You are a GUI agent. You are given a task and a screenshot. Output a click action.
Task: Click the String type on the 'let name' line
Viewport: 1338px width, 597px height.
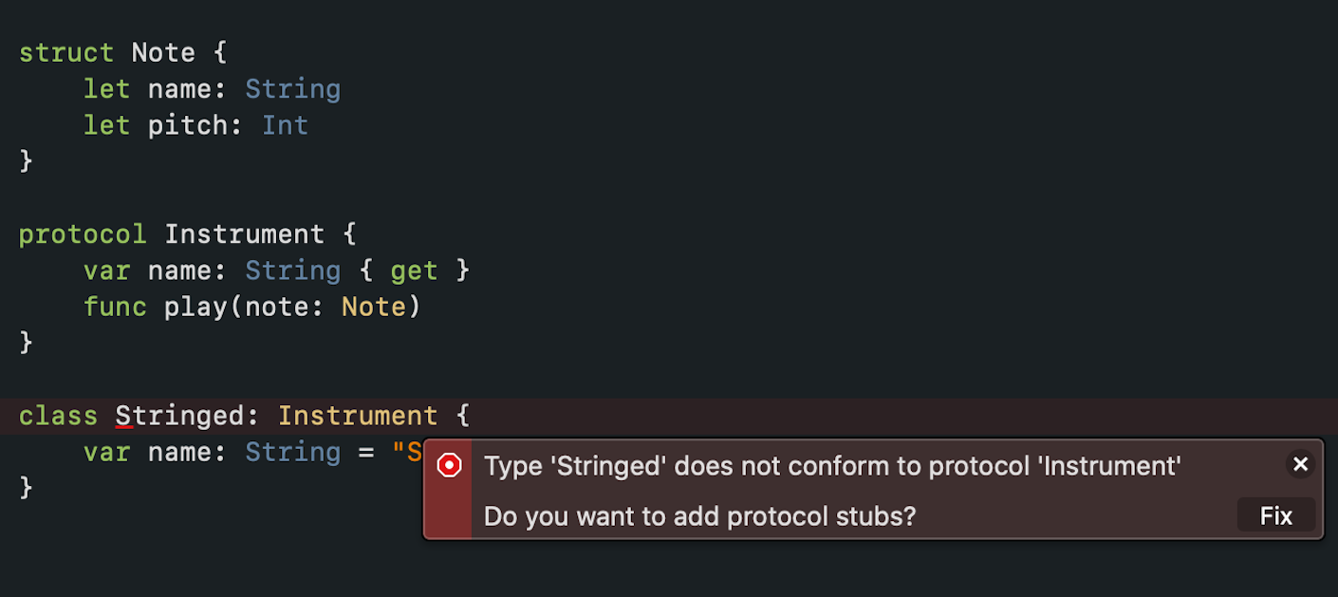[292, 89]
